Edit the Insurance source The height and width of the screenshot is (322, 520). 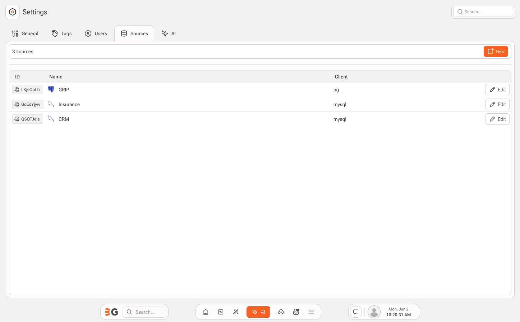point(497,104)
